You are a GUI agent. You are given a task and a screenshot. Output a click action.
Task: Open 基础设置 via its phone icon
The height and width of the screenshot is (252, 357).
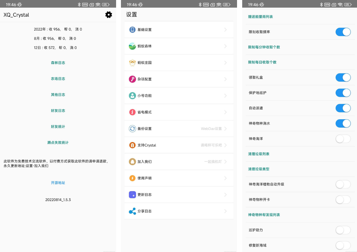tap(132, 30)
